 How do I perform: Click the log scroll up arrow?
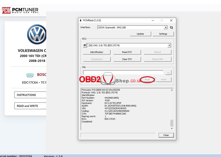tap(172, 90)
